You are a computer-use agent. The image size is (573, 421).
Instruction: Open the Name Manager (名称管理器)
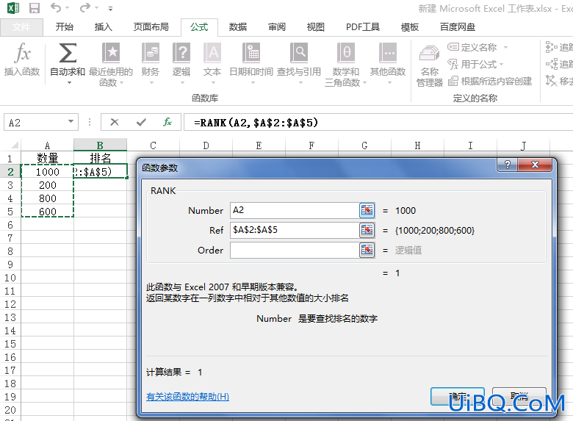pyautogui.click(x=430, y=66)
